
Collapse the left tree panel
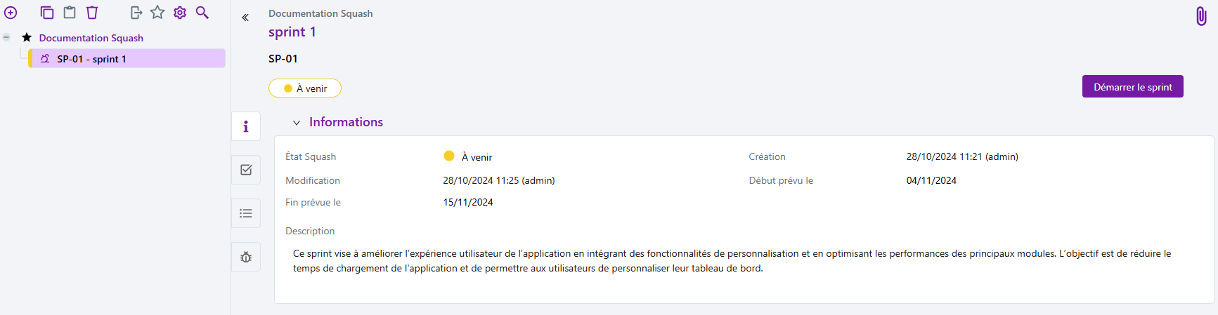point(245,18)
